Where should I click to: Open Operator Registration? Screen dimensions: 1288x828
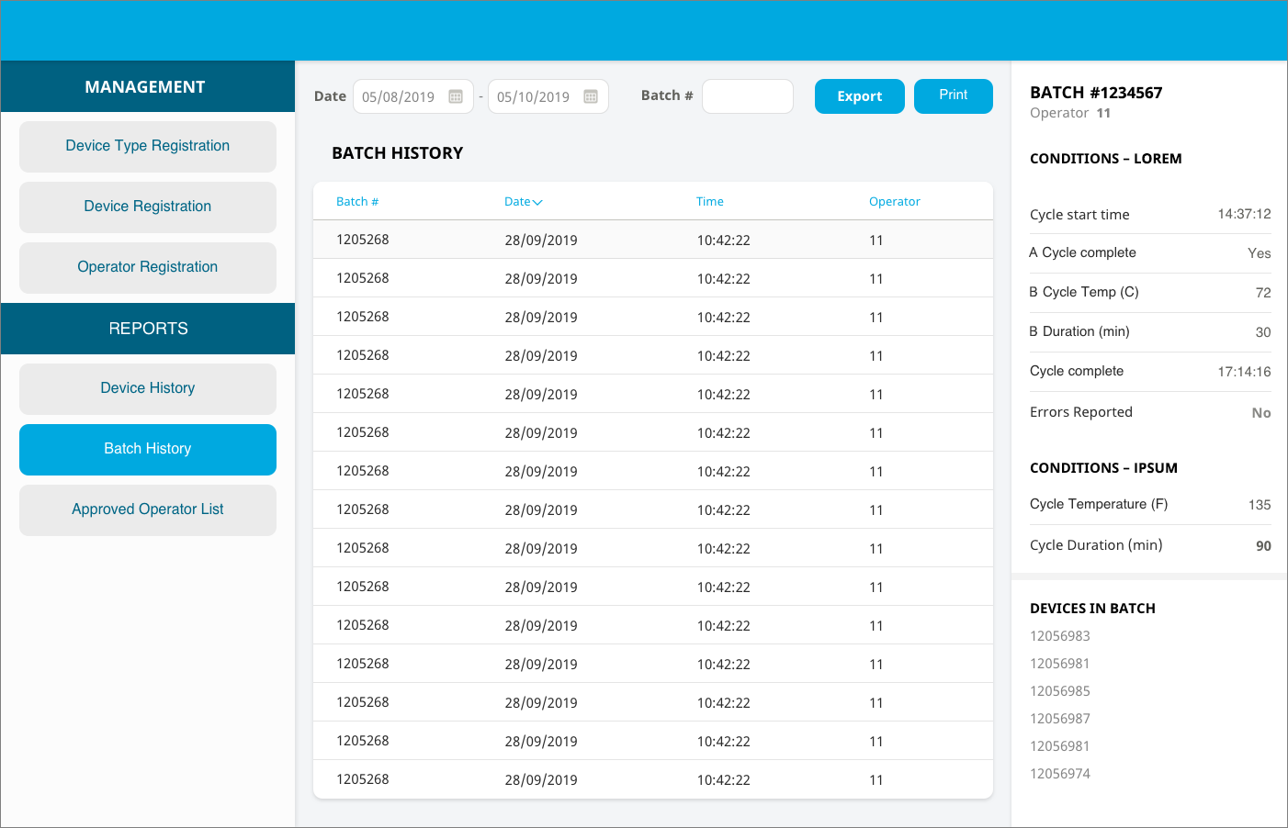147,267
